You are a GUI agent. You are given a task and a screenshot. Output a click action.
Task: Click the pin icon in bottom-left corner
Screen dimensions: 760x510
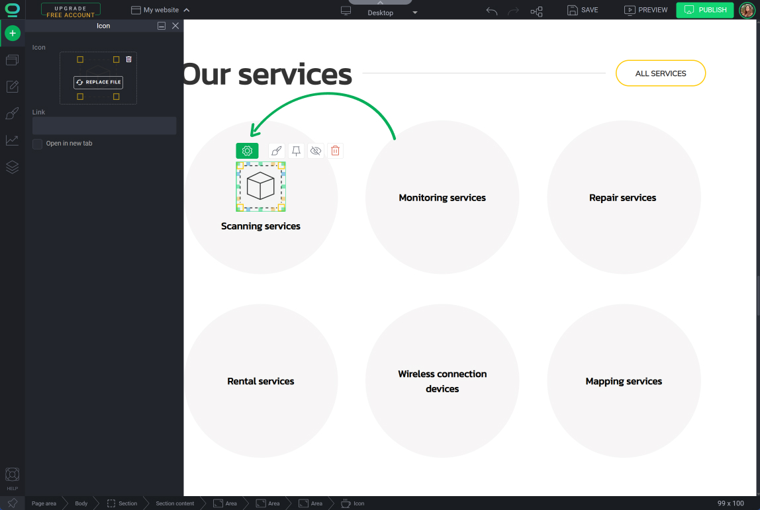13,503
